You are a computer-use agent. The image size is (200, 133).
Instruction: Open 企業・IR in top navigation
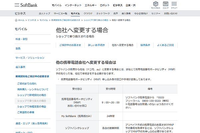tap(131, 5)
